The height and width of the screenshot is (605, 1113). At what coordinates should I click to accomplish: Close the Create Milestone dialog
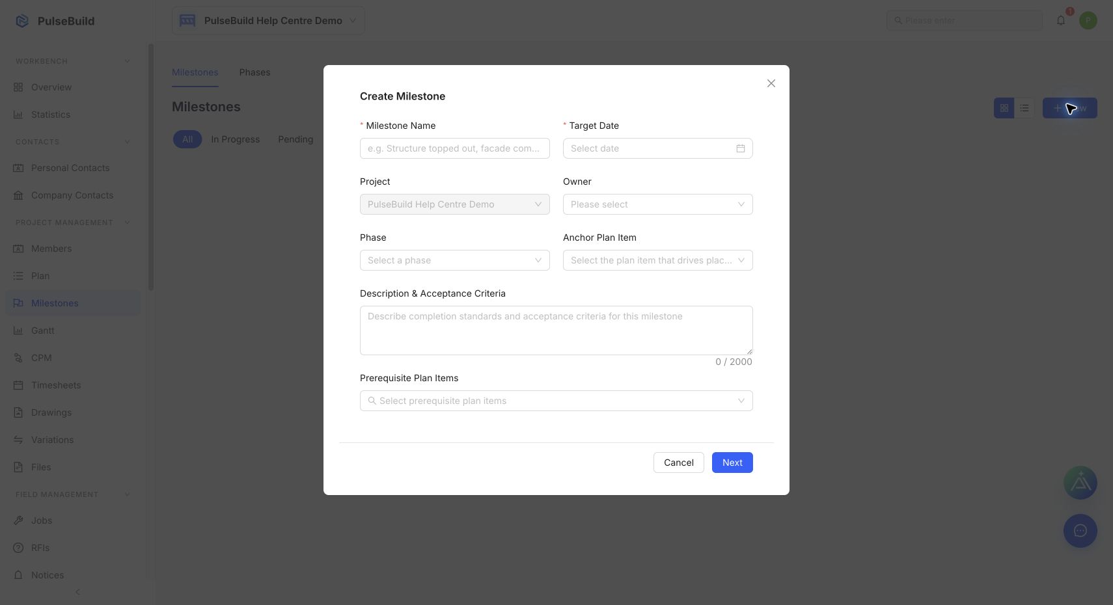coord(771,83)
